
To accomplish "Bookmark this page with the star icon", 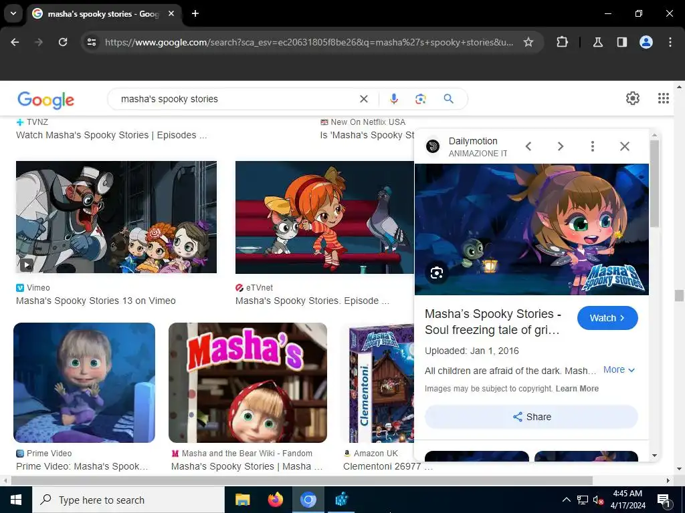I will [x=528, y=42].
